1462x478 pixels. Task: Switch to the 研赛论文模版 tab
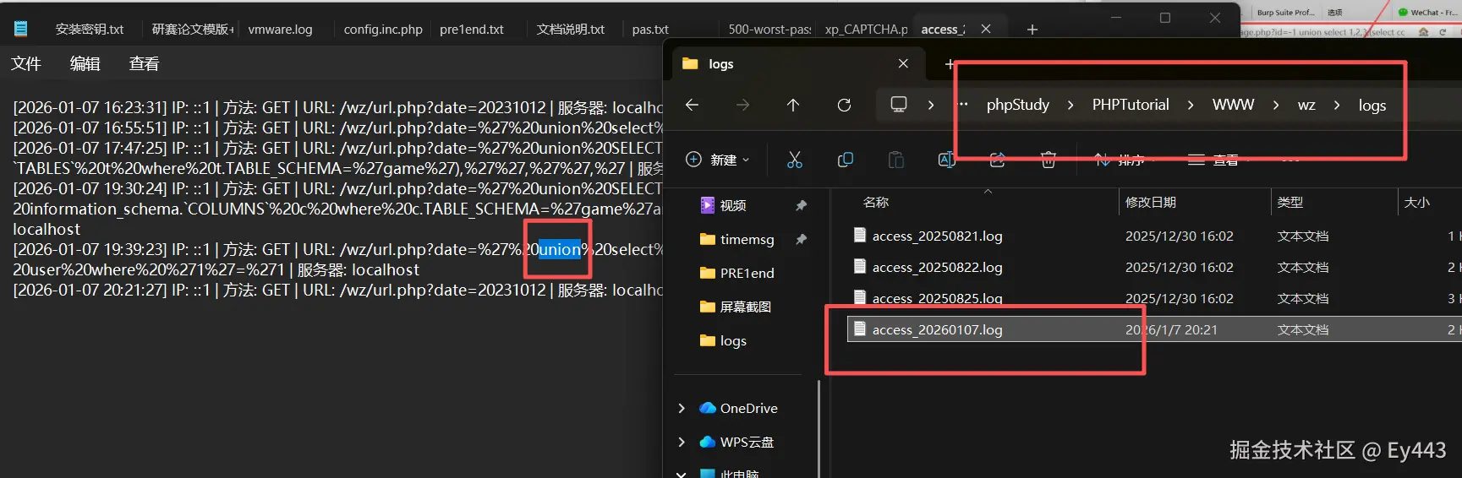coord(193,29)
